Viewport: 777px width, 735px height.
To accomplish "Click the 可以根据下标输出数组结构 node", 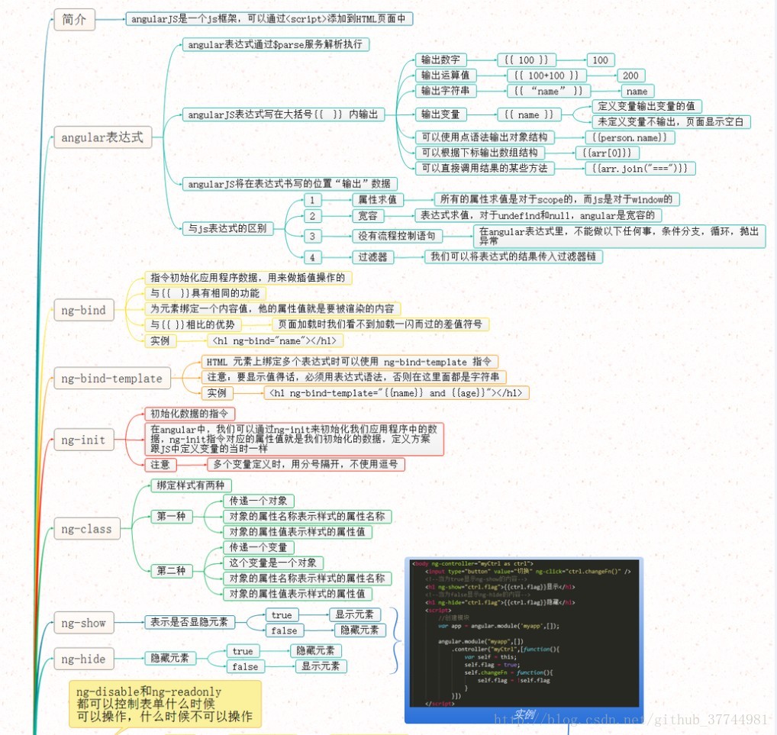I will click(x=479, y=153).
